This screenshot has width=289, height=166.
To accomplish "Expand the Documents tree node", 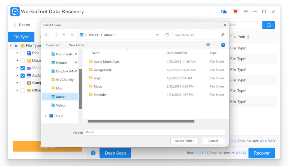I will coord(17,60).
